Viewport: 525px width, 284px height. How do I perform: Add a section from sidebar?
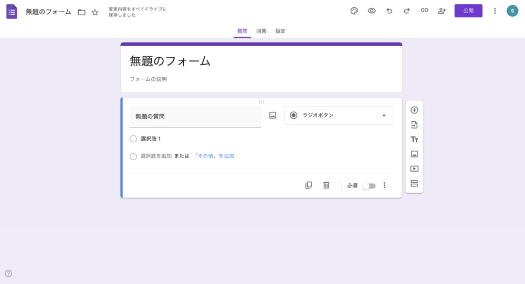pos(414,184)
